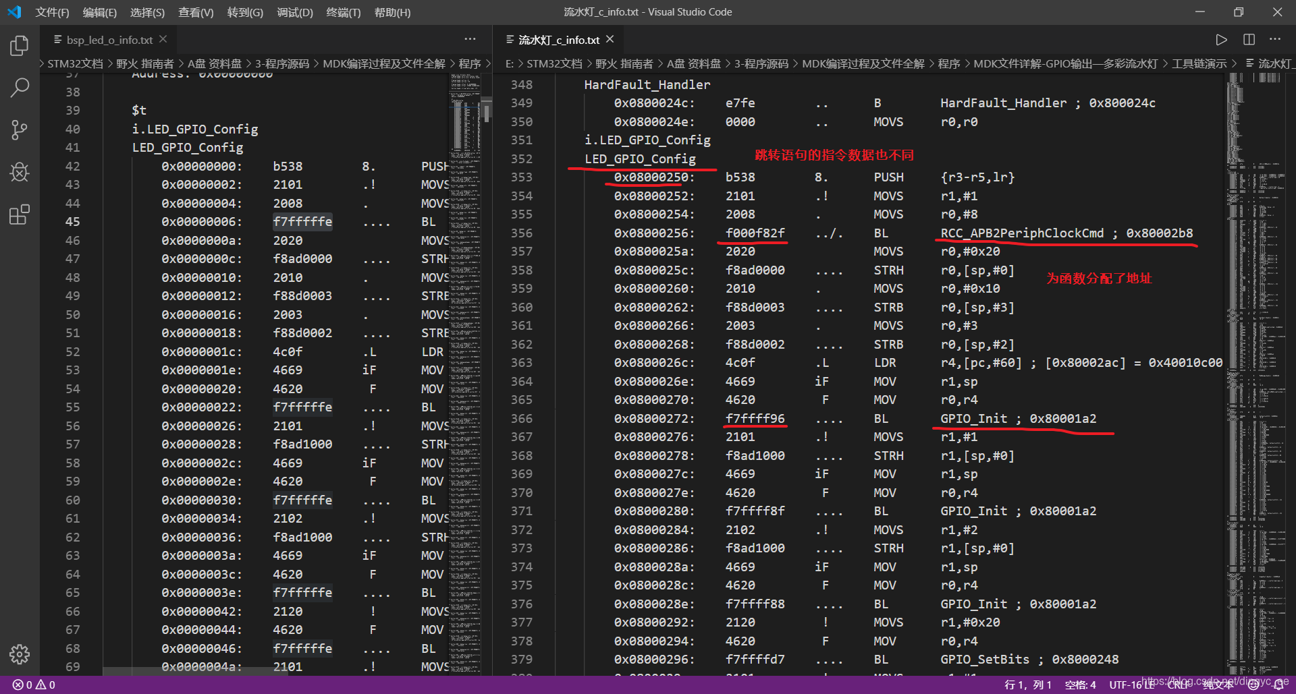Switch to the bsp_led_o_info.txt tab

(109, 40)
